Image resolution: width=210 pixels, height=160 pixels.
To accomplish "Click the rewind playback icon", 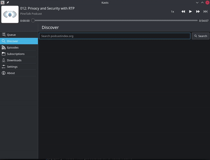I will [x=183, y=12].
